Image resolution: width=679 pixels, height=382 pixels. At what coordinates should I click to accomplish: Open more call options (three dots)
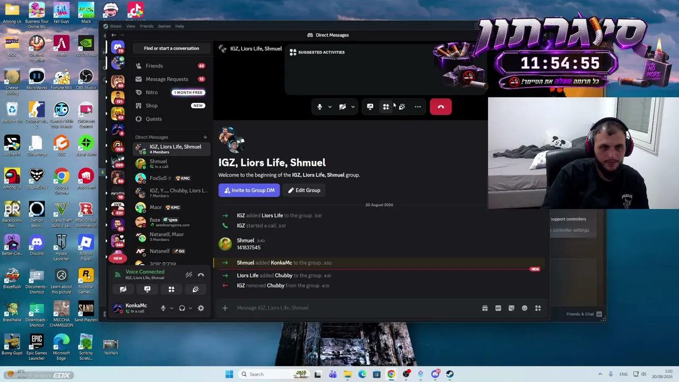click(418, 107)
